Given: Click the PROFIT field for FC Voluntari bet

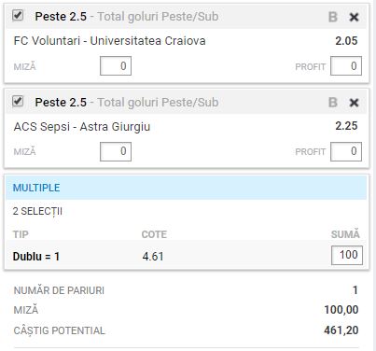Looking at the screenshot, I should (x=346, y=66).
